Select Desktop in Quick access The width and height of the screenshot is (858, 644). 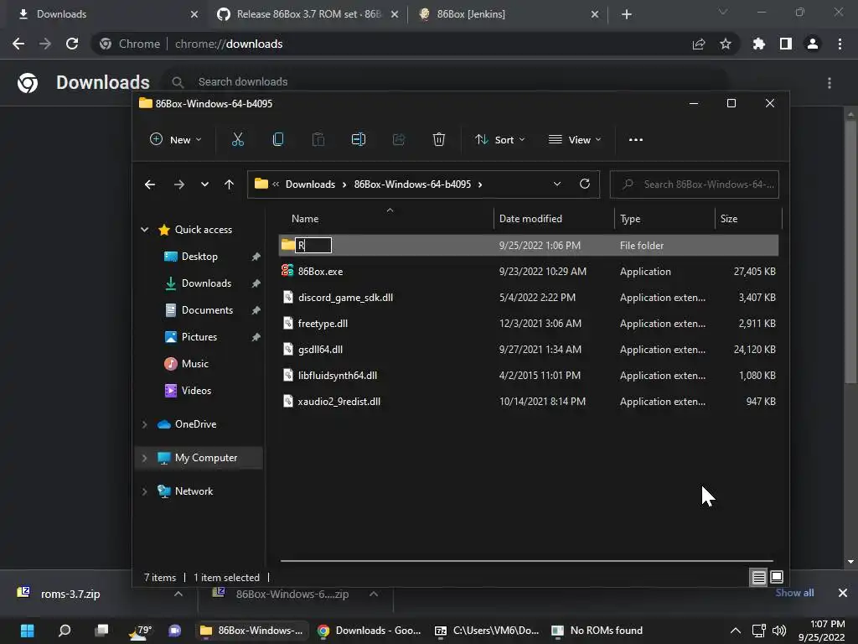pos(199,257)
